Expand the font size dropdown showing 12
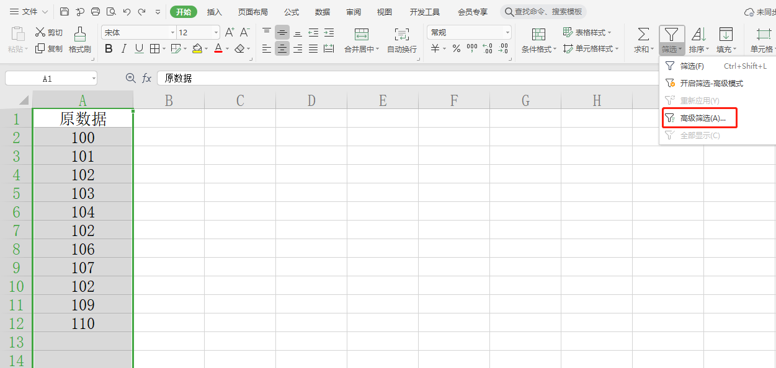Image resolution: width=776 pixels, height=368 pixels. coord(216,32)
